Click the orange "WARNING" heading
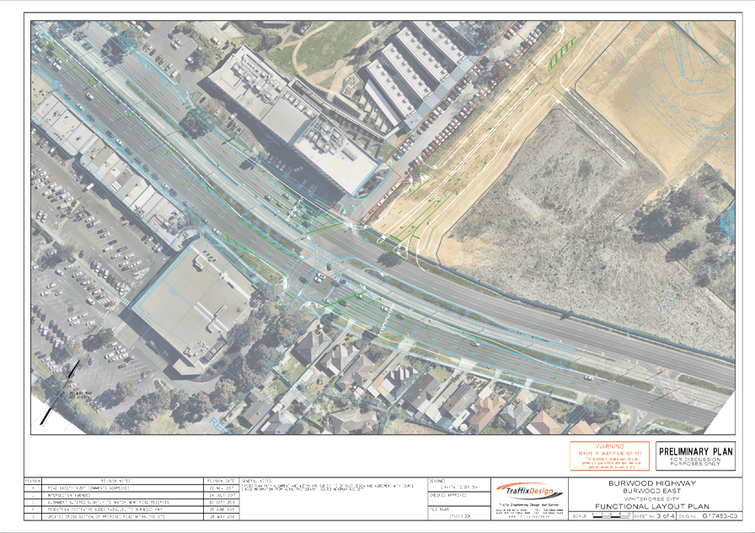 [609, 446]
